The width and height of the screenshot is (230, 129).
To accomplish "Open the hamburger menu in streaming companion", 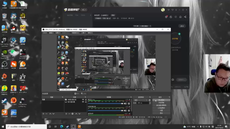I will pos(176,10).
